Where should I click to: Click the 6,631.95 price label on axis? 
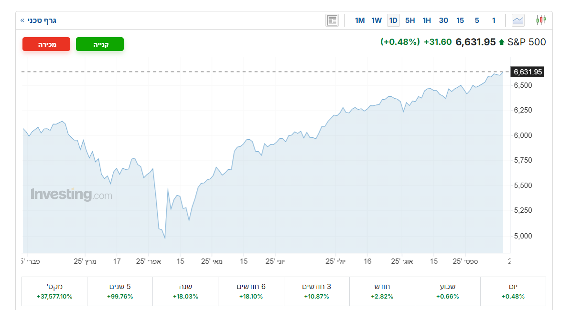(x=528, y=72)
